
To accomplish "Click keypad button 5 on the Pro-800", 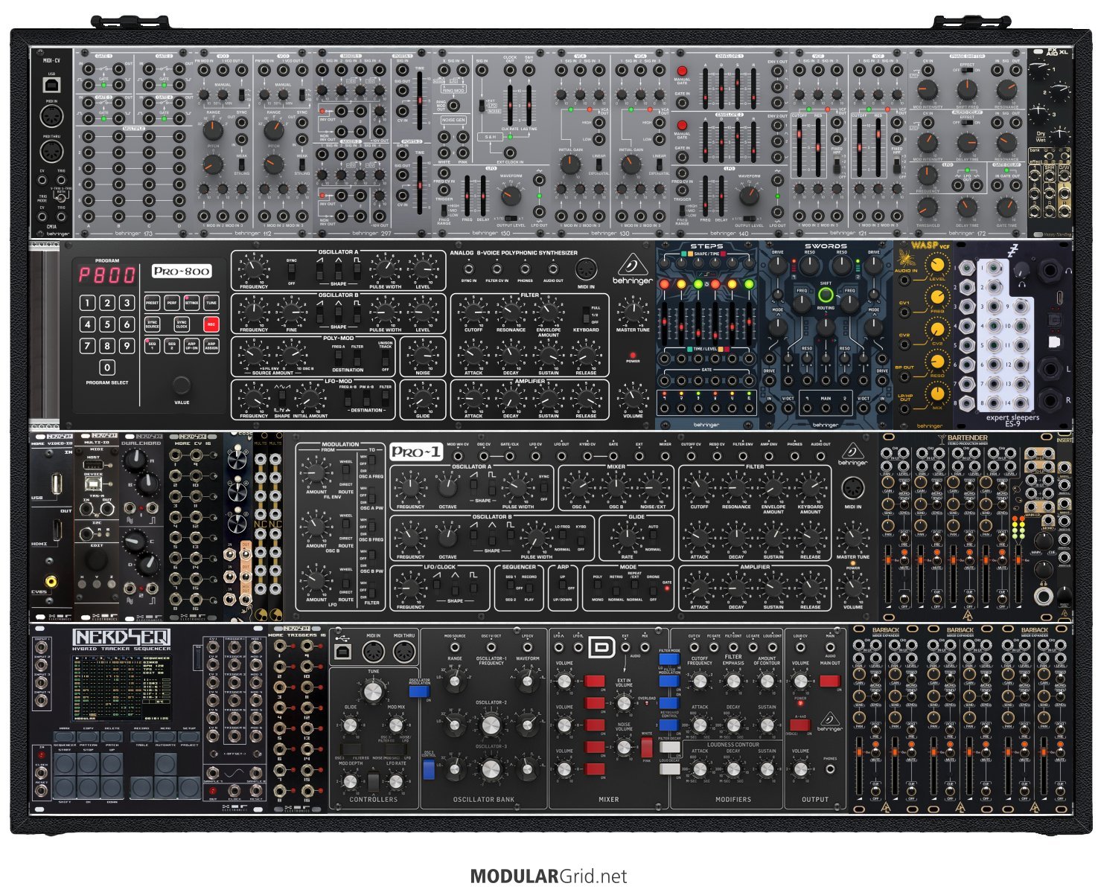I will tap(107, 324).
